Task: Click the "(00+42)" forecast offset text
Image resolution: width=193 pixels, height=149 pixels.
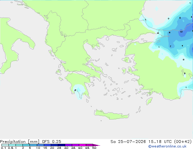Action: 183,142
